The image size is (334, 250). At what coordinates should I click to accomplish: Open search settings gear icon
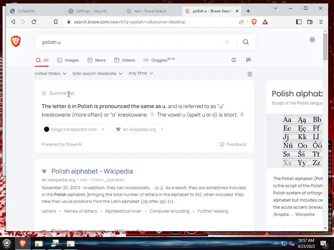tap(312, 40)
